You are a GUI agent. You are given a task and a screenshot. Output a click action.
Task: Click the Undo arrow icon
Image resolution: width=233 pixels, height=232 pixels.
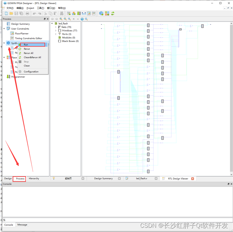coord(34,14)
